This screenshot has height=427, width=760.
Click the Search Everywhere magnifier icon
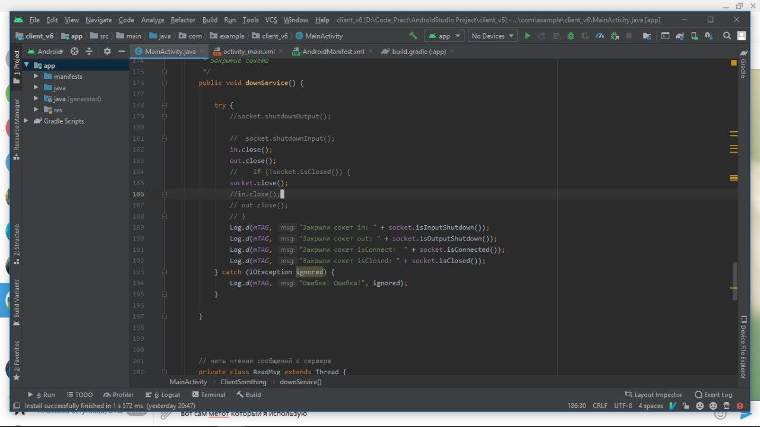(727, 36)
